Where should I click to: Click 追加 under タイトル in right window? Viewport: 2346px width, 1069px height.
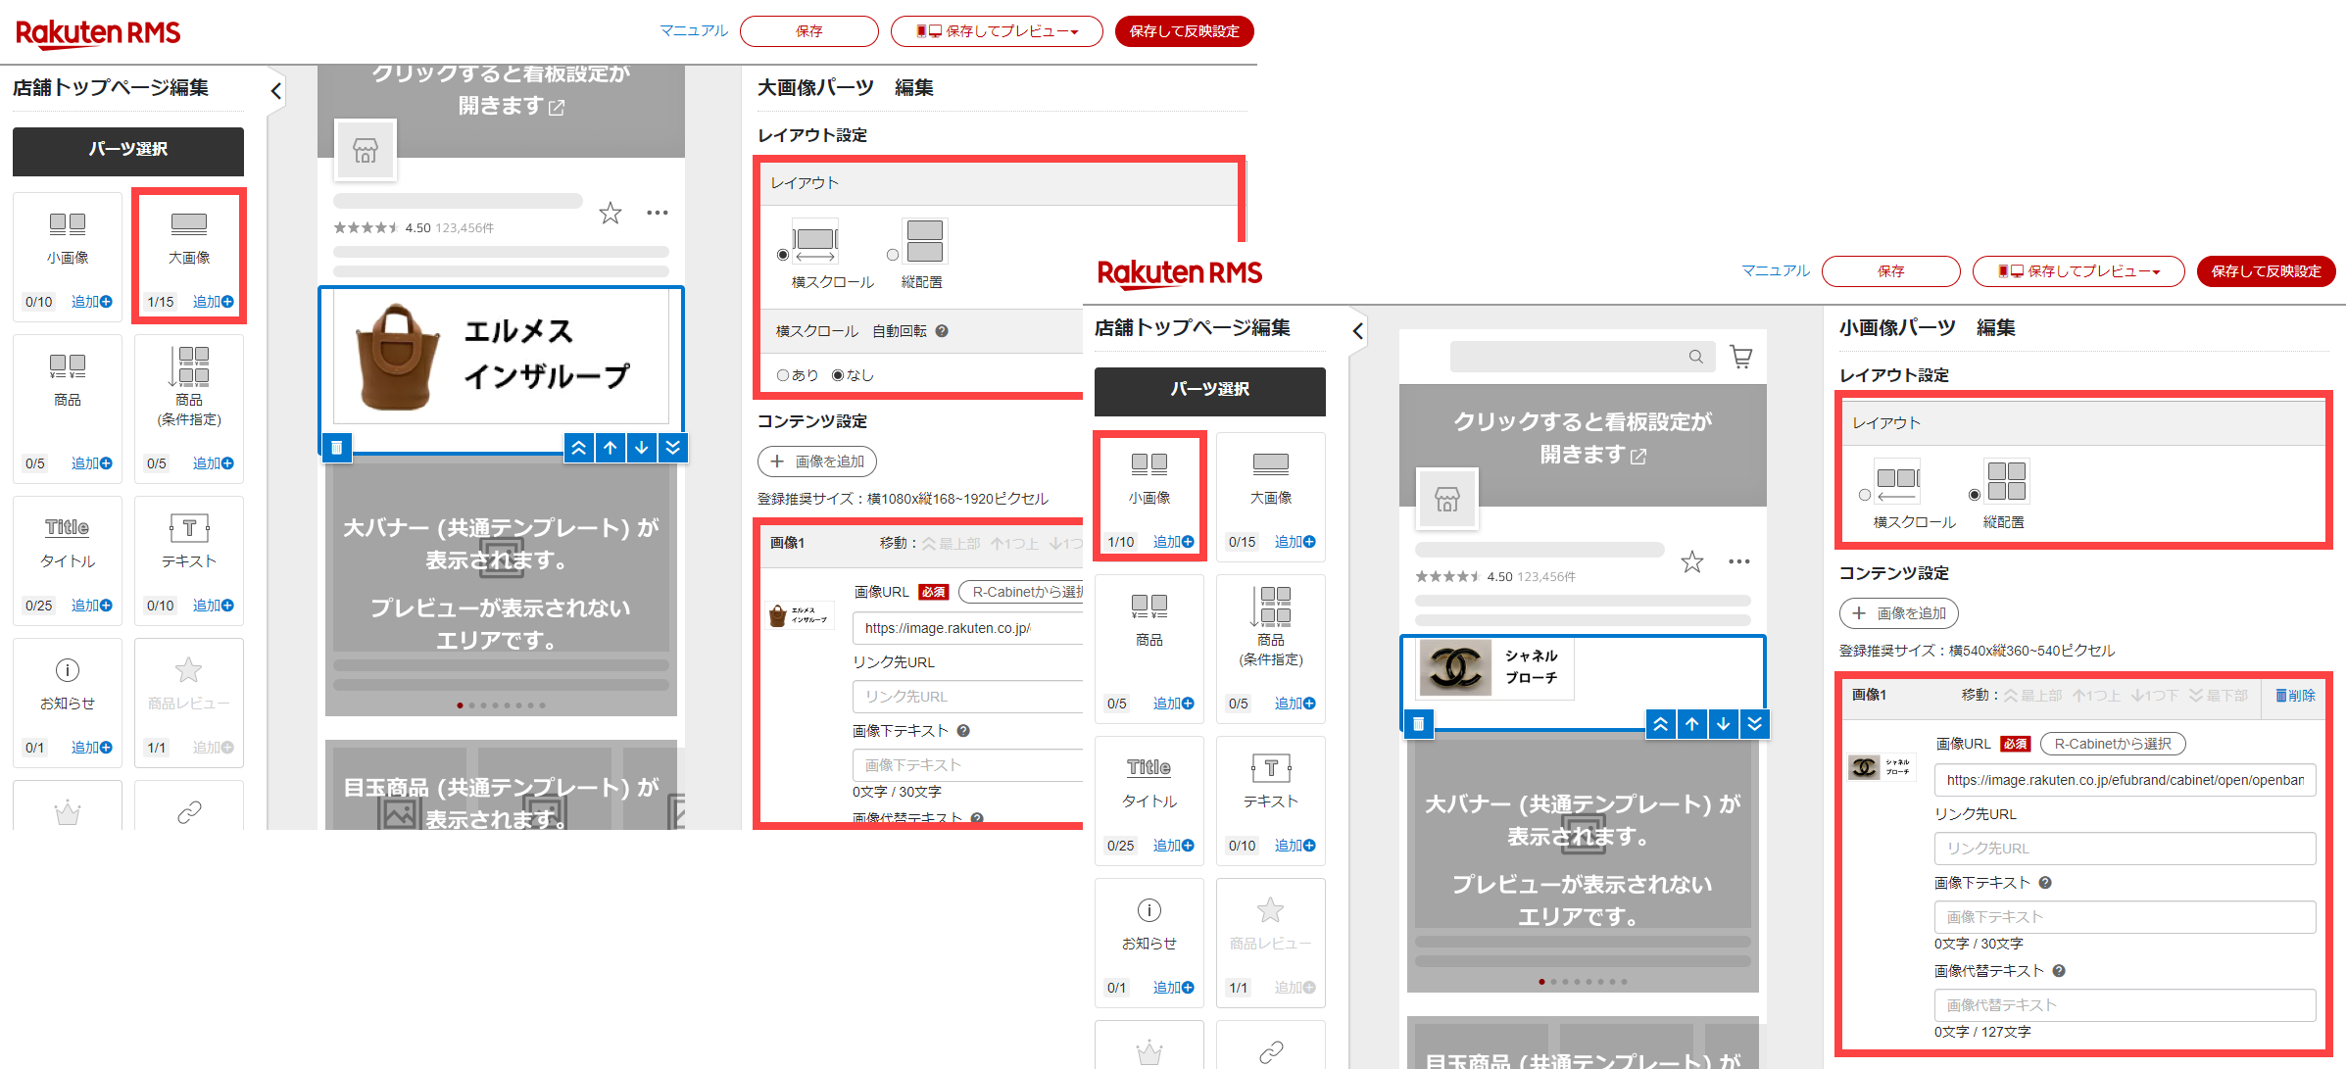(x=1173, y=846)
